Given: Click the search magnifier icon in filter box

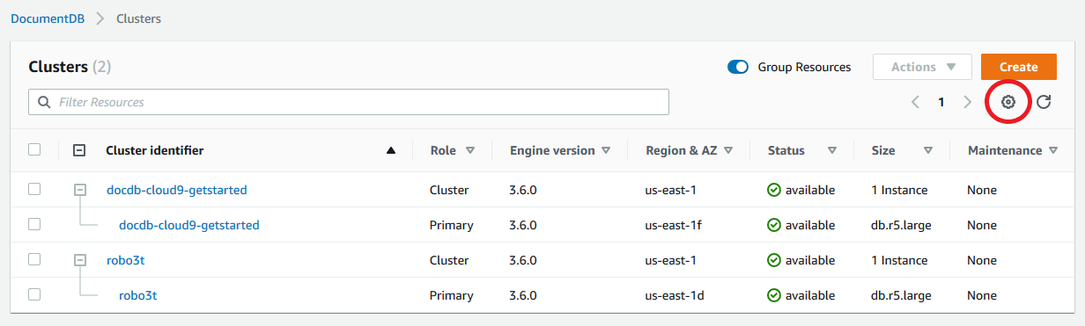Looking at the screenshot, I should coord(43,102).
